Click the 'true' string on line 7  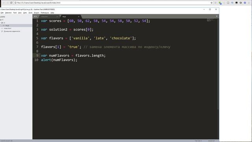73,47
